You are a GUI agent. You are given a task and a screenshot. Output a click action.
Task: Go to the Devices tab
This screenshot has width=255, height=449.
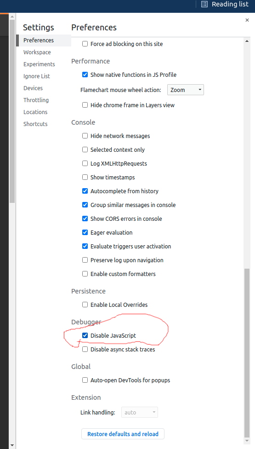pos(33,88)
